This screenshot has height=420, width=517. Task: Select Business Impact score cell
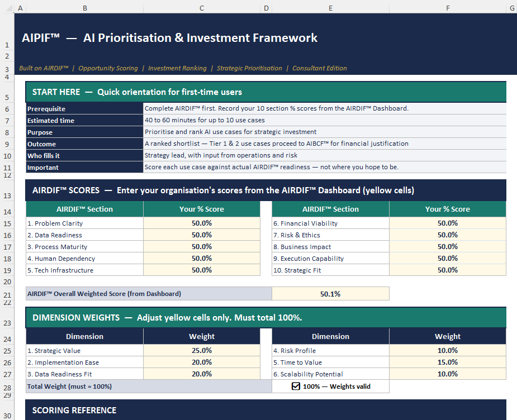(448, 247)
